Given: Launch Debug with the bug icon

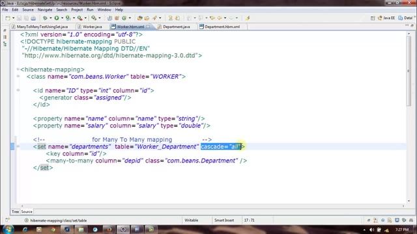Looking at the screenshot, I should 45,18.
